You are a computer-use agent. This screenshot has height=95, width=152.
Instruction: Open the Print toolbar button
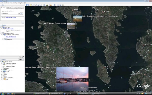[x=61, y=5]
